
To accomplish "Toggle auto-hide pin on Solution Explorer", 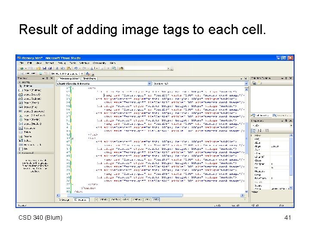I will pyautogui.click(x=286, y=78).
